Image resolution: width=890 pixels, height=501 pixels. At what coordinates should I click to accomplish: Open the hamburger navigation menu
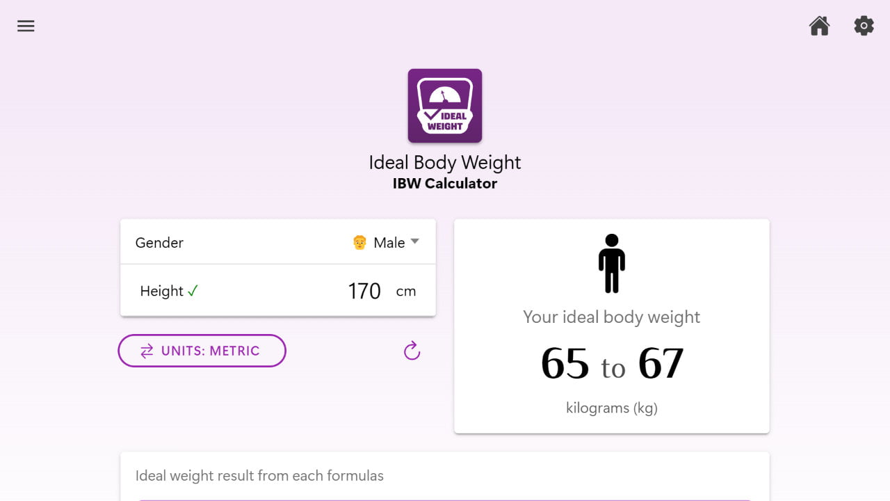[x=26, y=26]
